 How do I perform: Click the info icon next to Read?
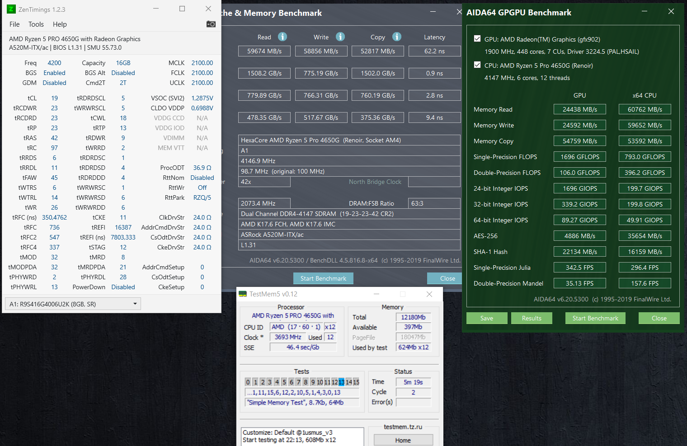pos(282,37)
